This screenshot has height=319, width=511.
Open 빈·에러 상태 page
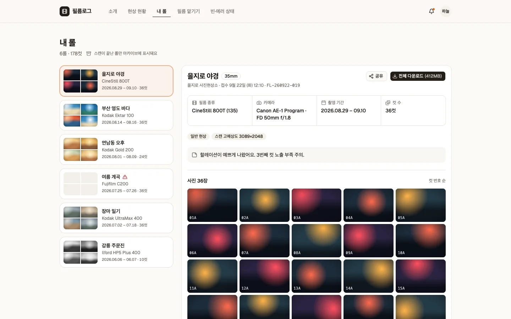[222, 11]
